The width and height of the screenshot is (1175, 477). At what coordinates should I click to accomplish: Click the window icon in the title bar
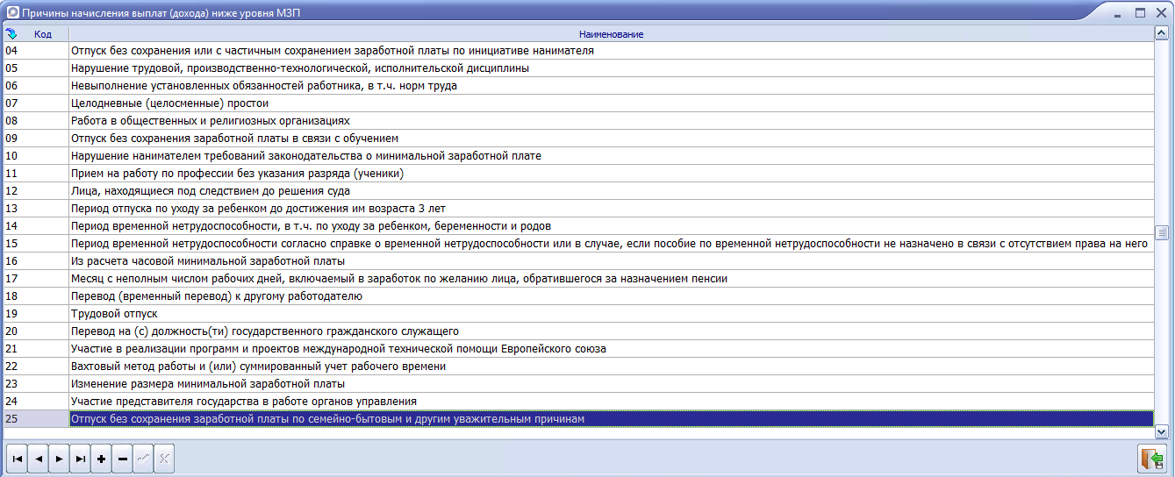coord(12,13)
